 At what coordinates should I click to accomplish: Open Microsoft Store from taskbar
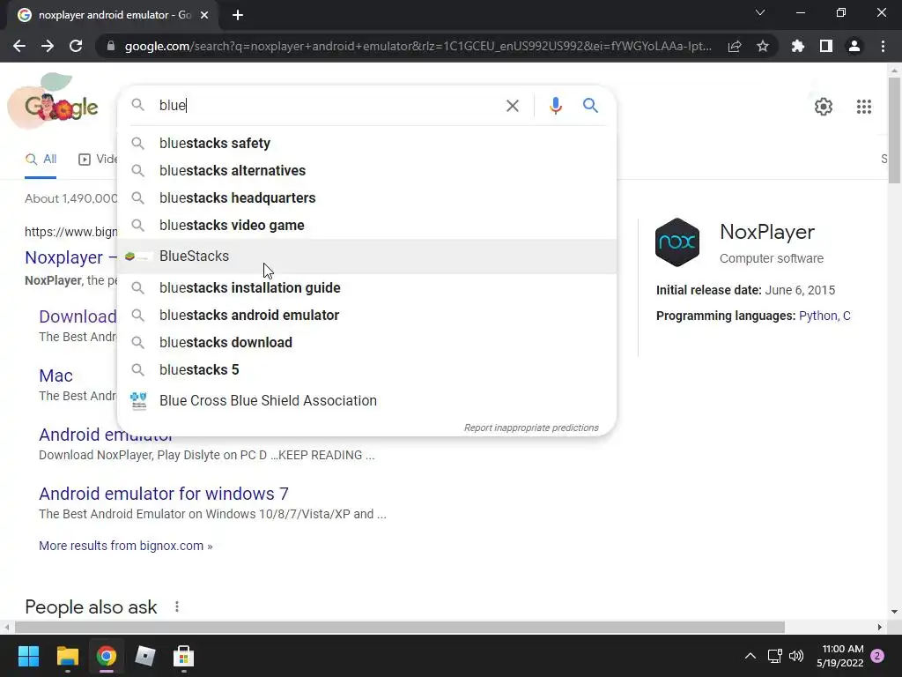click(x=183, y=656)
